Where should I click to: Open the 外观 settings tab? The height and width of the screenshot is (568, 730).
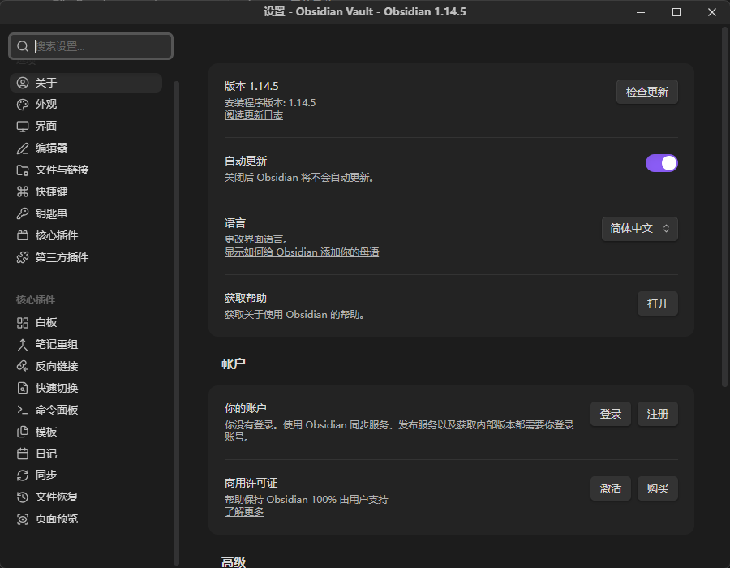(86, 105)
